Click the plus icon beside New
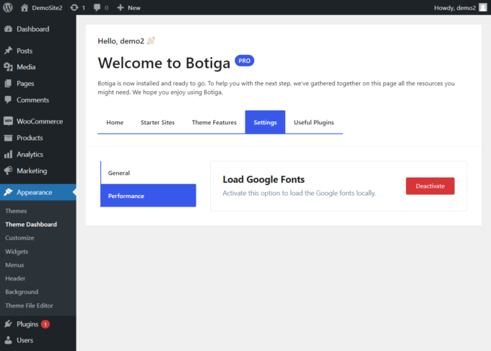Screen dimensions: 491x351 tap(121, 7)
